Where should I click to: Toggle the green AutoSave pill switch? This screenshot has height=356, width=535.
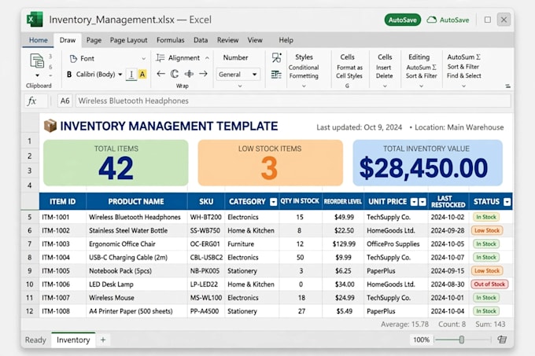click(403, 20)
